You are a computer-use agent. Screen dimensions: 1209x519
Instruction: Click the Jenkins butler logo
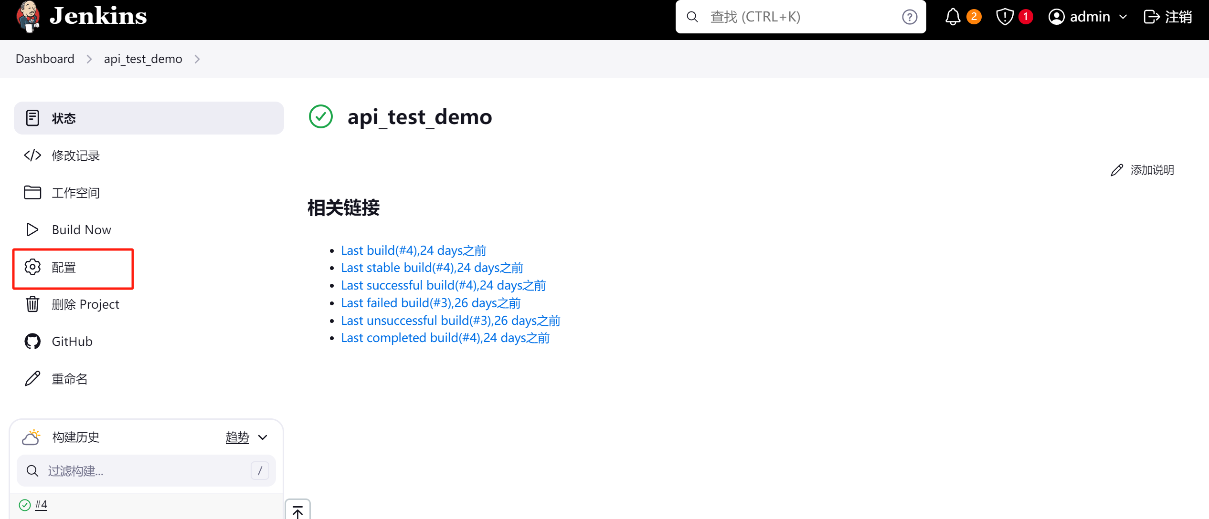coord(28,17)
